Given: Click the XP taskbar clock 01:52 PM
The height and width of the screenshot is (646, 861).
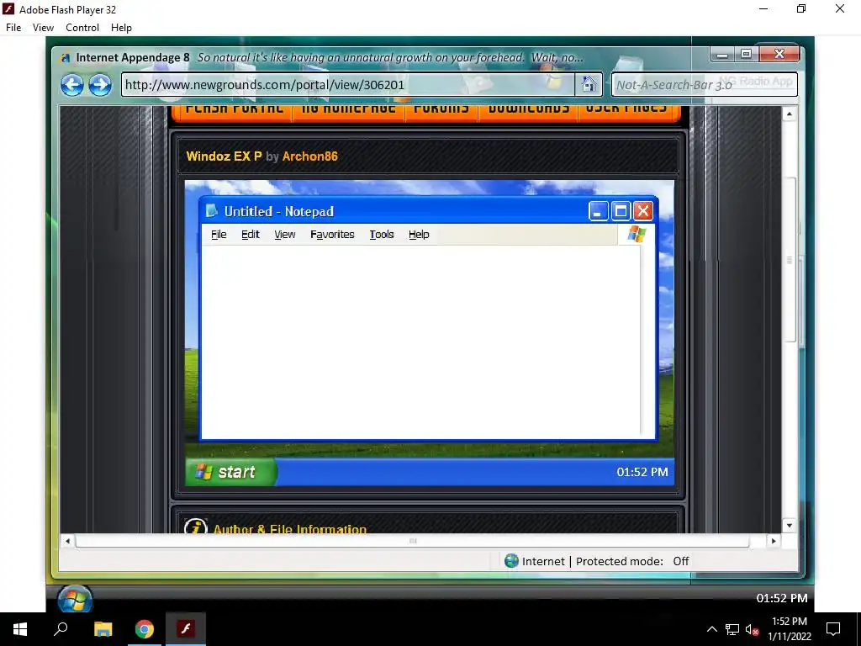Looking at the screenshot, I should [x=642, y=472].
